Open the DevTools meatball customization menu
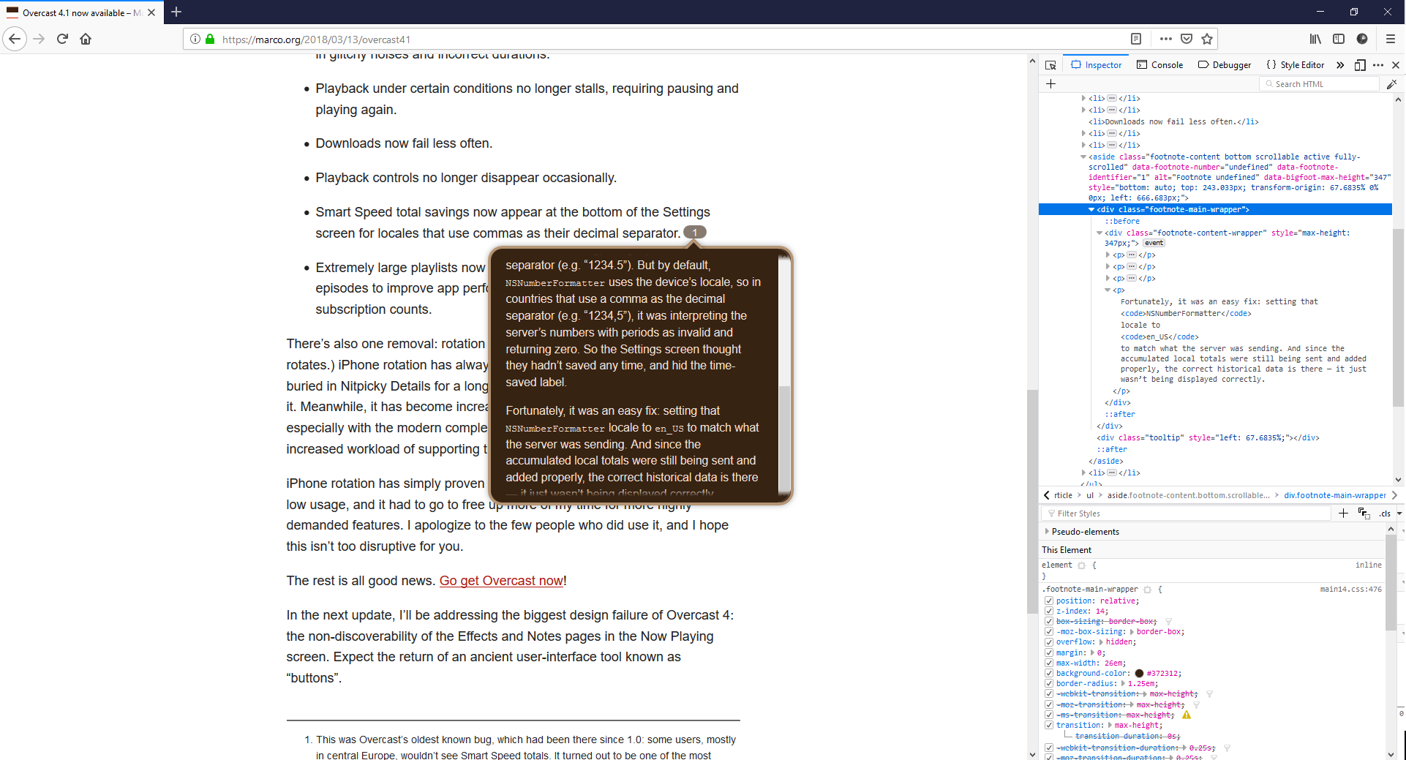1406x760 pixels. click(1378, 64)
